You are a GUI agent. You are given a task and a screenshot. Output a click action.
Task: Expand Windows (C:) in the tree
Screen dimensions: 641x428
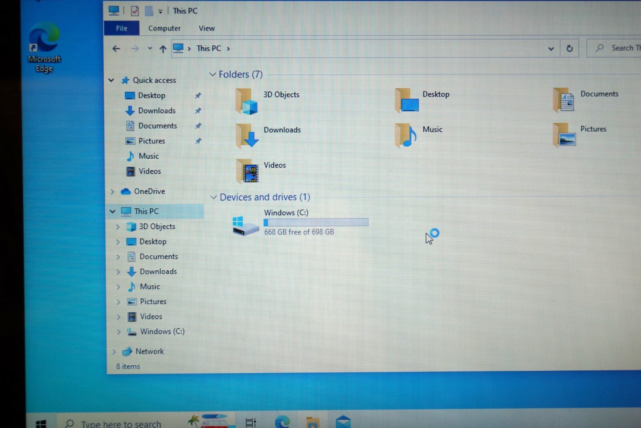coord(119,331)
